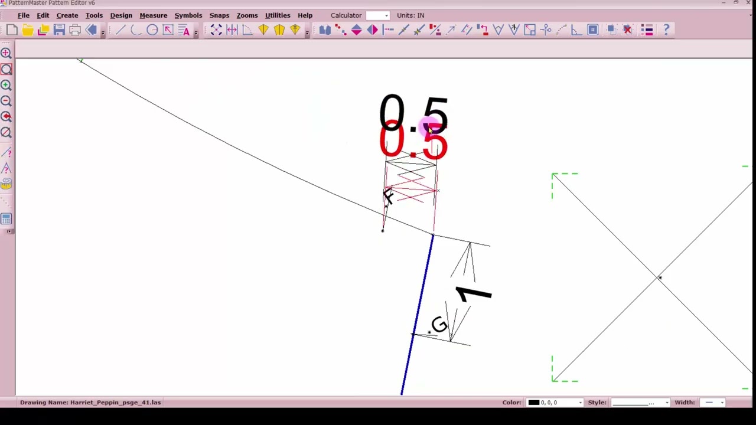
Task: Open the Utilities menu
Action: point(278,15)
